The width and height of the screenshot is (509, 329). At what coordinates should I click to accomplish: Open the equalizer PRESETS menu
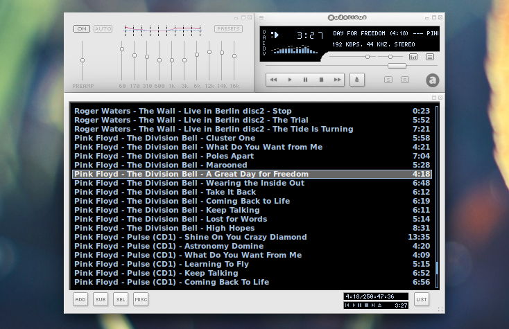(x=228, y=28)
